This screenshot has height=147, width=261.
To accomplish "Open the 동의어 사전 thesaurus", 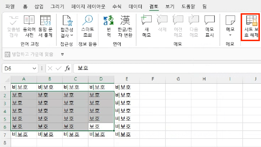I will pyautogui.click(x=29, y=26).
